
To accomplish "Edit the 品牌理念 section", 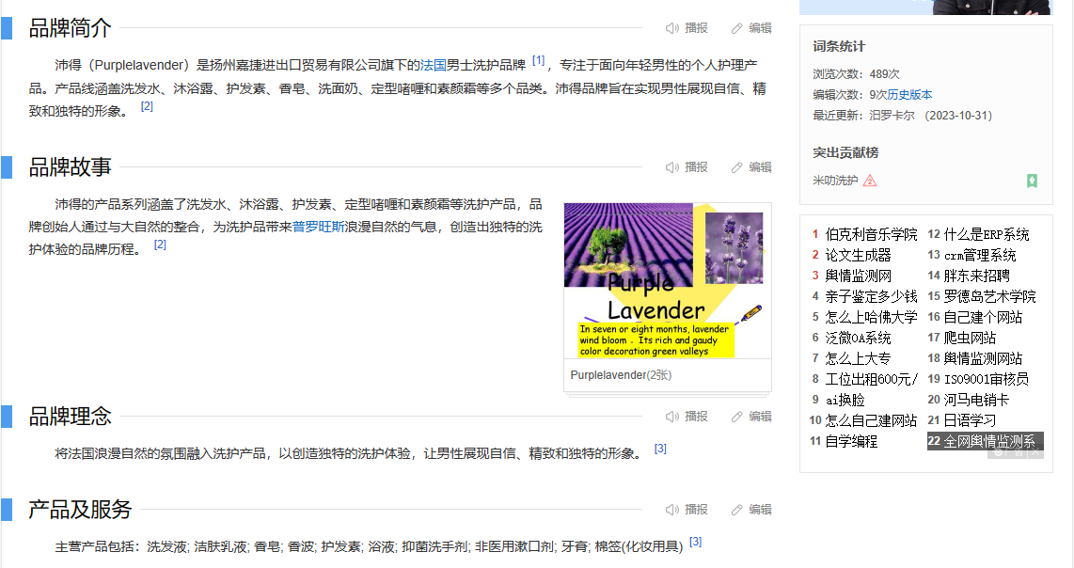I will pos(751,417).
